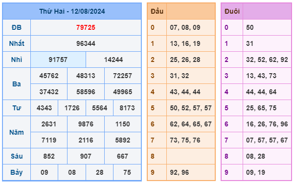Click the Năm row label

click(17, 132)
